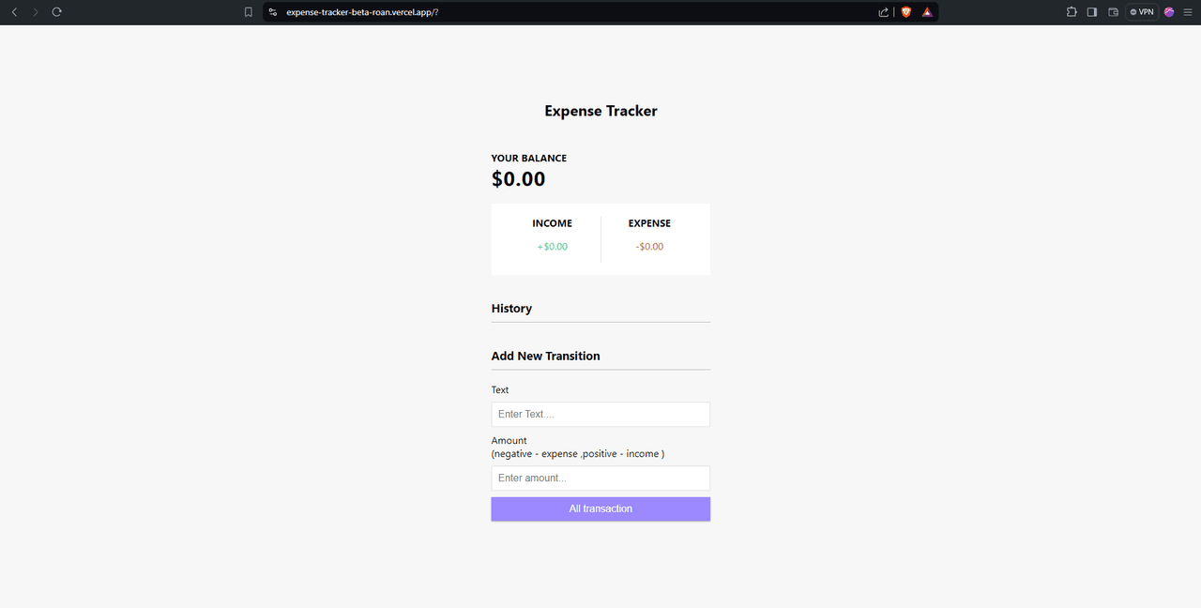The image size is (1201, 608).
Task: Reload the current page
Action: pos(56,12)
